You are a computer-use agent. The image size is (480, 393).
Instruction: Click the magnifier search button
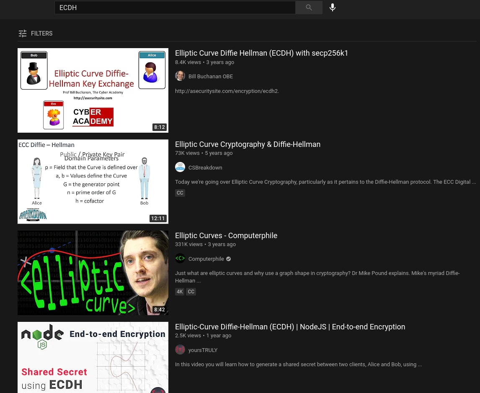pos(309,8)
